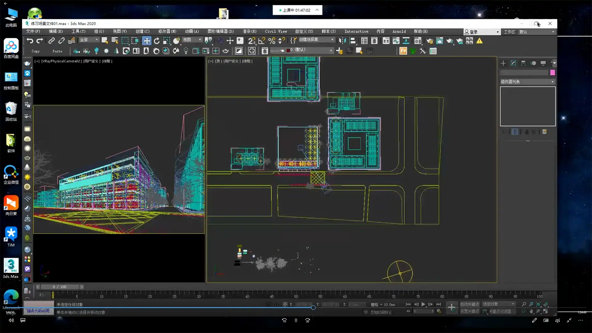This screenshot has width=592, height=333.
Task: Click the pink object color swatch
Action: (552, 72)
